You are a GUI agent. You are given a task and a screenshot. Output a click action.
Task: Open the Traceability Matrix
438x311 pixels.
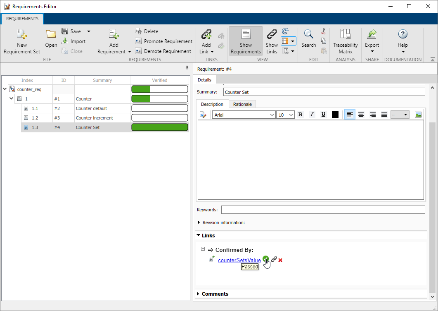(x=345, y=41)
